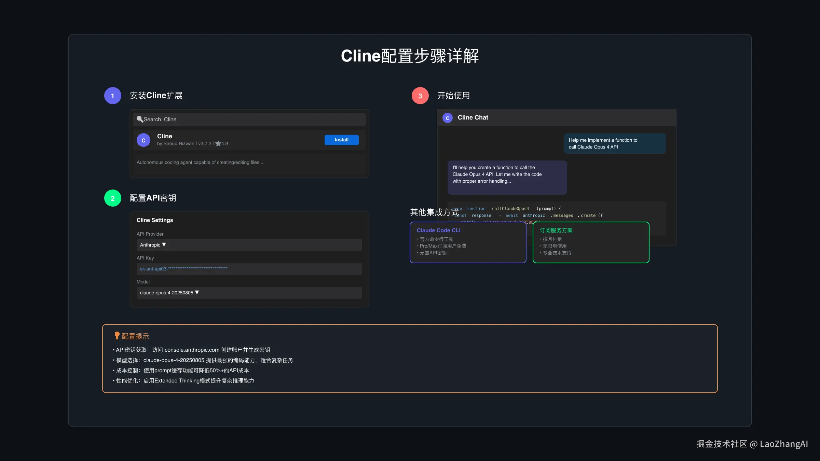This screenshot has height=461, width=820.
Task: Open the console.anthropic.com link
Action: click(x=192, y=350)
